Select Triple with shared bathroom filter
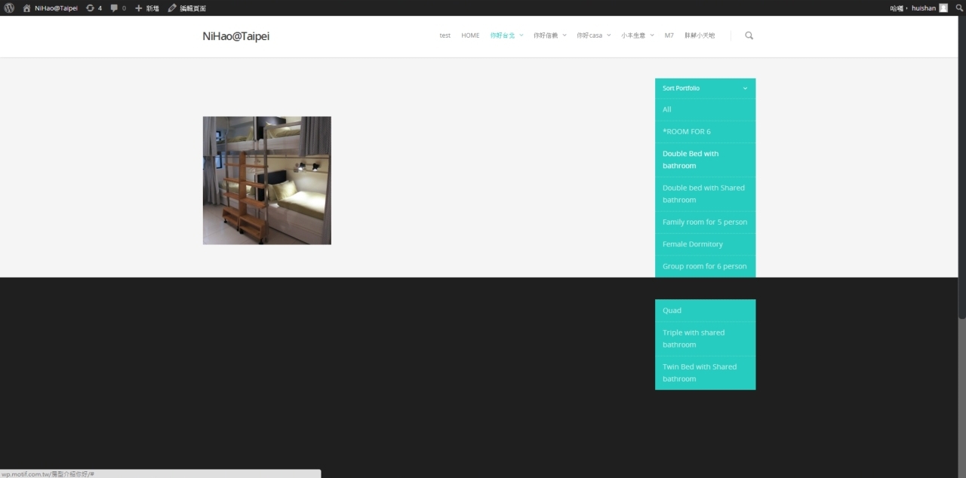The image size is (966, 478). click(x=705, y=339)
